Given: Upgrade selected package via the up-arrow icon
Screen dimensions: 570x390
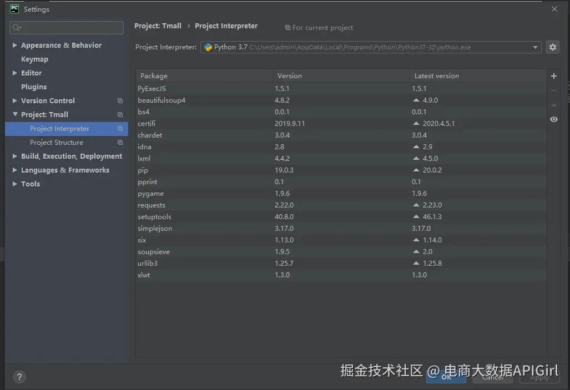Looking at the screenshot, I should pyautogui.click(x=553, y=104).
